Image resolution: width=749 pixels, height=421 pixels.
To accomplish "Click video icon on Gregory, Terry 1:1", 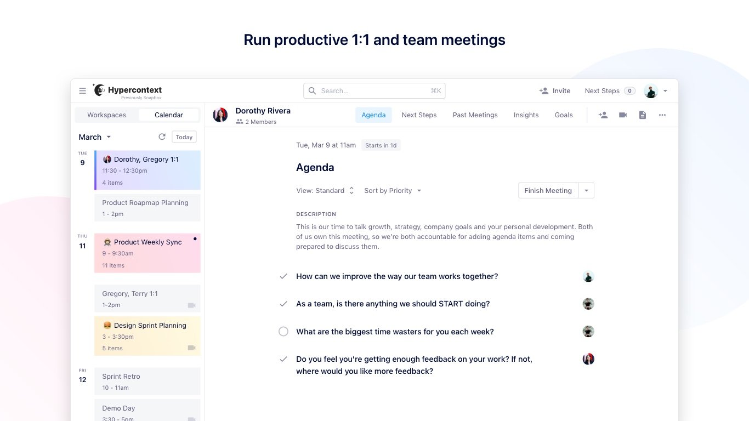I will click(192, 305).
